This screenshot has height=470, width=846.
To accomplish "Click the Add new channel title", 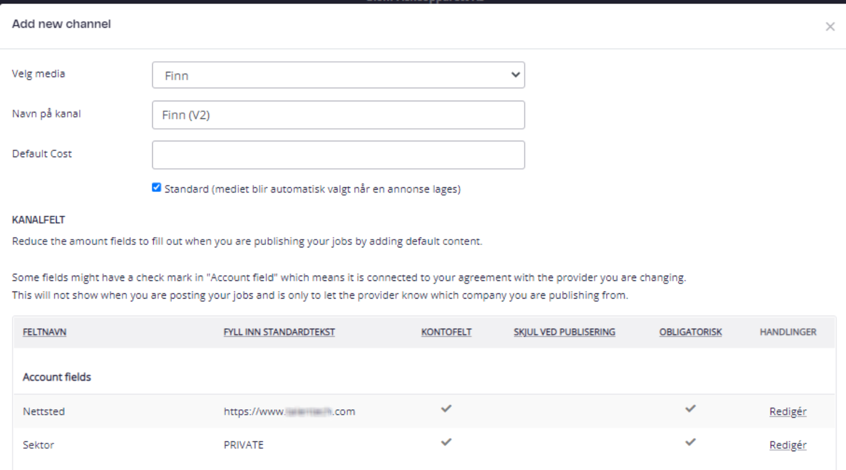I will 61,25.
